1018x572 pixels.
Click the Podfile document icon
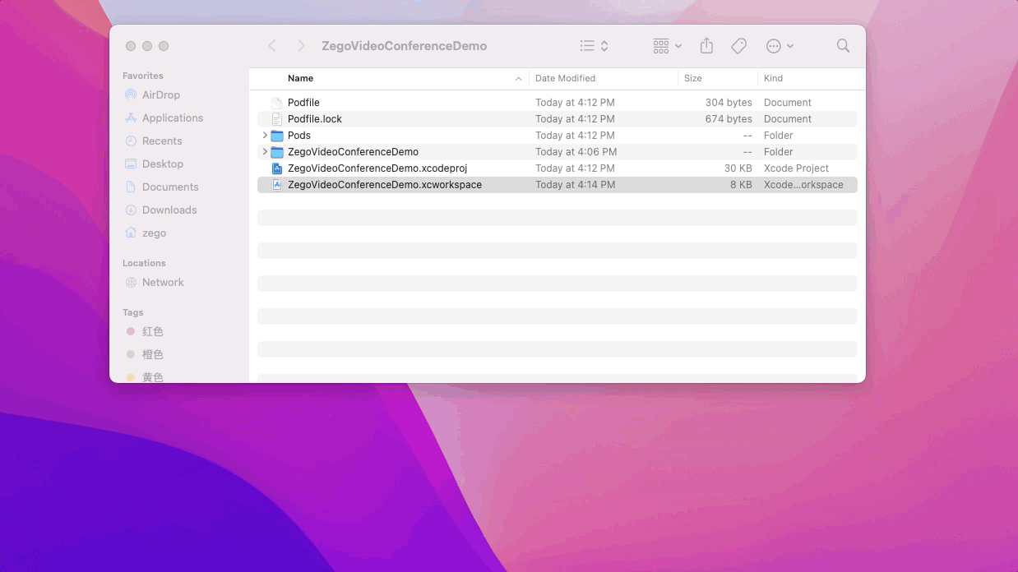tap(277, 103)
